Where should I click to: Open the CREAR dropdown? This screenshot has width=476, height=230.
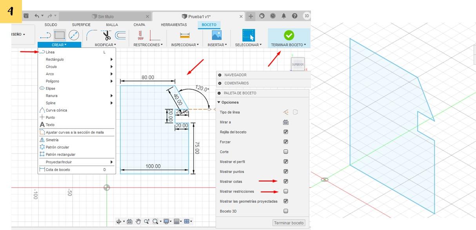pos(59,45)
